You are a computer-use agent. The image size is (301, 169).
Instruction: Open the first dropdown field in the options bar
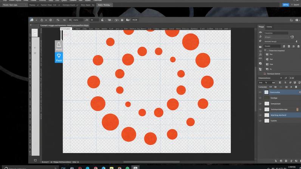click(x=78, y=20)
